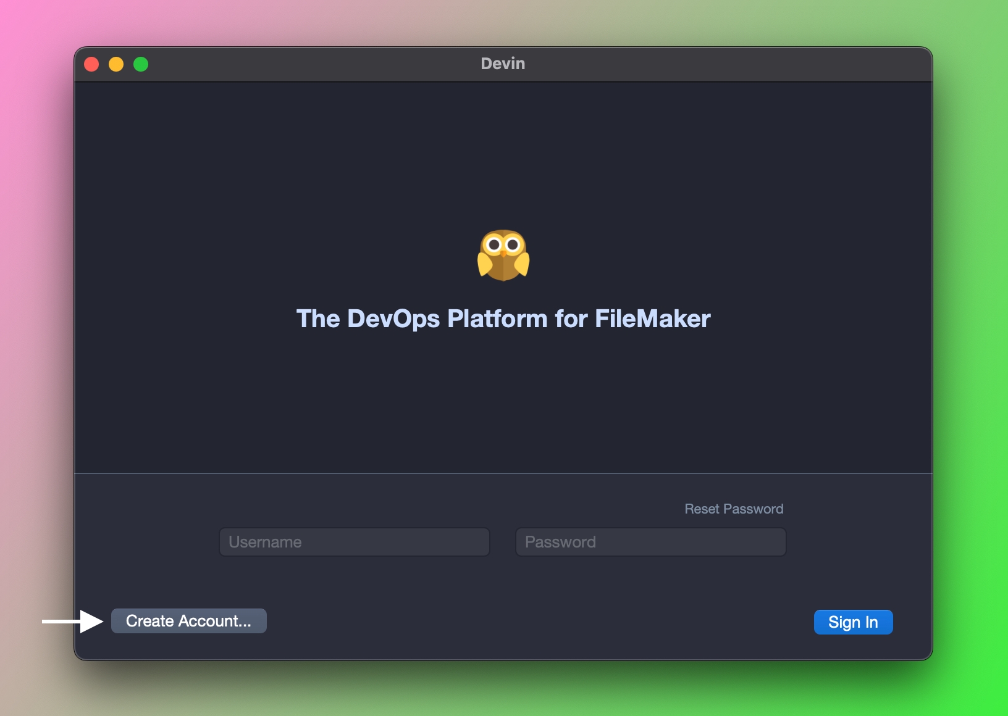Click the owl's right yellow wing
This screenshot has height=716, width=1008.
click(522, 264)
